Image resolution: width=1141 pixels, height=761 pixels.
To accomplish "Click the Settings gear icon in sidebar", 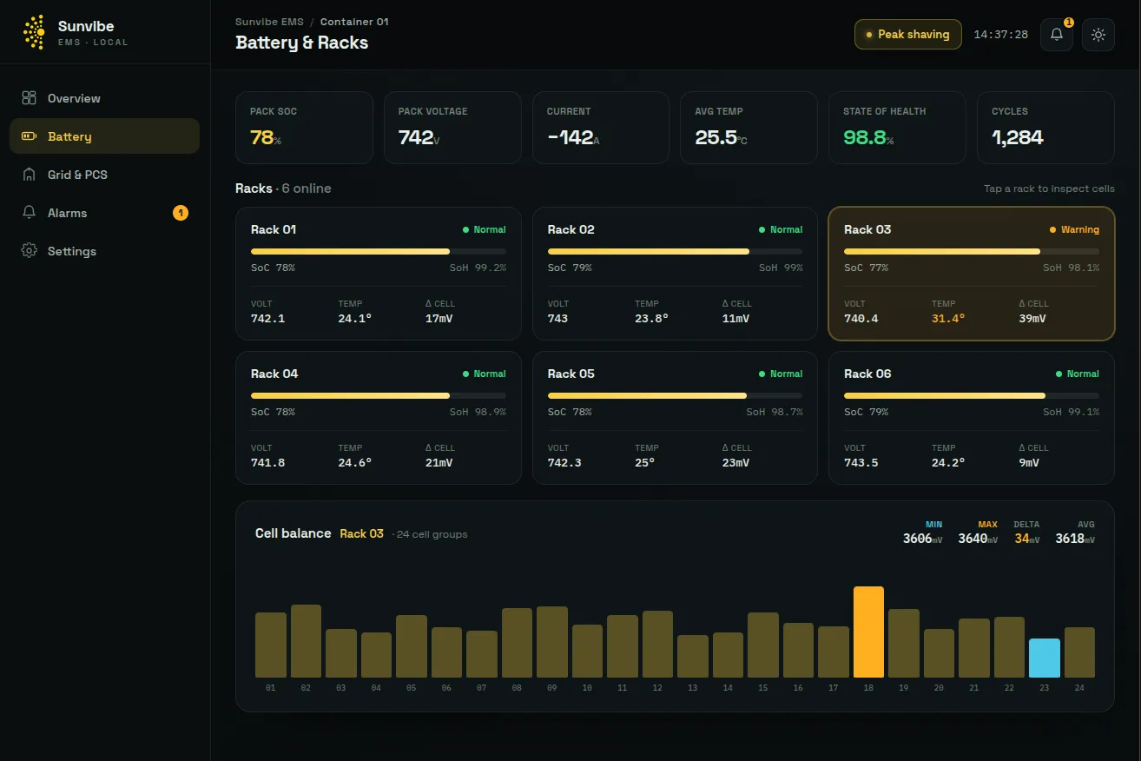I will pos(29,251).
